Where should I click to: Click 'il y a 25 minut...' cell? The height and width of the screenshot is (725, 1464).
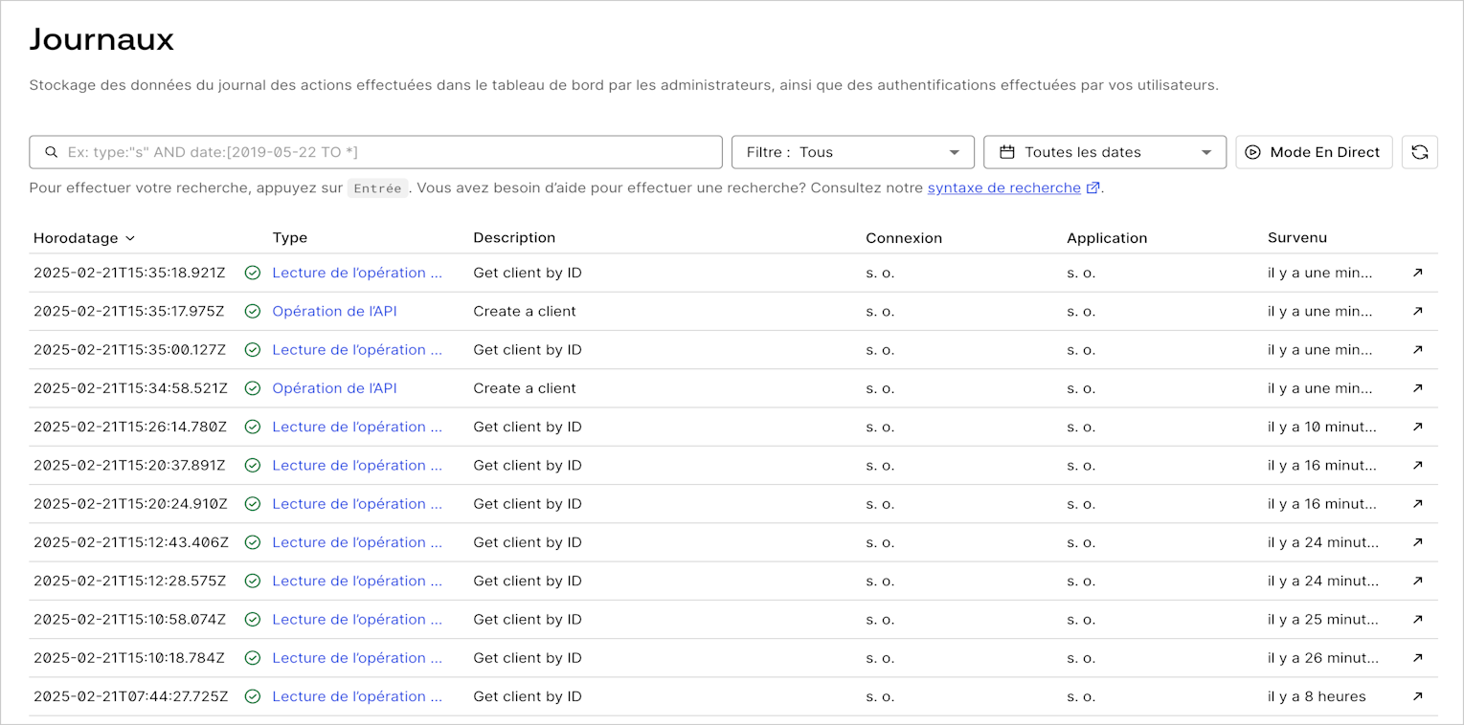coord(1323,619)
